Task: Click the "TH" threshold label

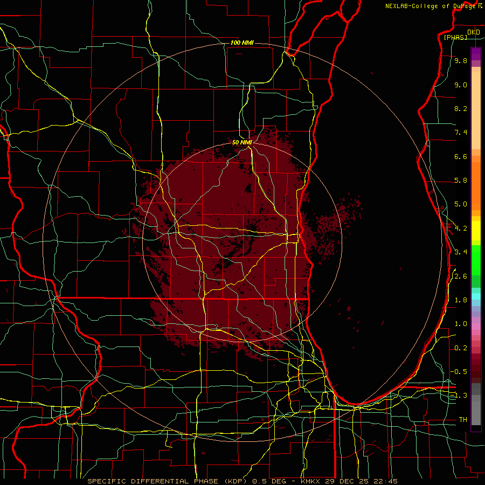Action: [x=463, y=420]
